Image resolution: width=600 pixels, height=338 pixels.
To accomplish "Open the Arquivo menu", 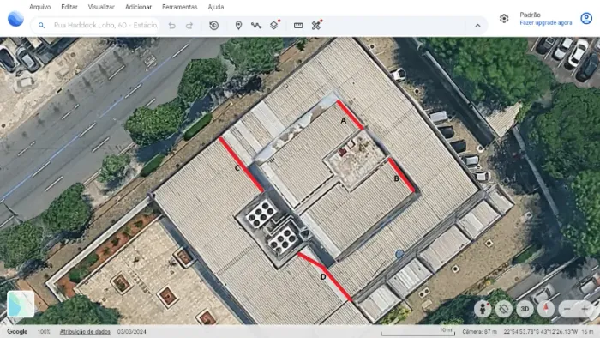I will (39, 7).
